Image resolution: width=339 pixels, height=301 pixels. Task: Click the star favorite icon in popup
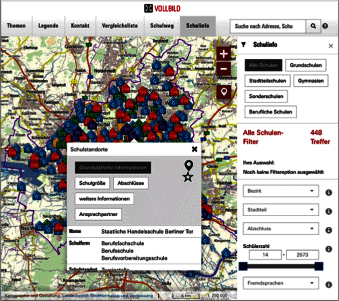(x=188, y=177)
